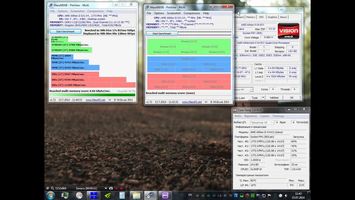Open the Файл menu in Core Temp
This screenshot has height=200, width=355.
point(238,116)
